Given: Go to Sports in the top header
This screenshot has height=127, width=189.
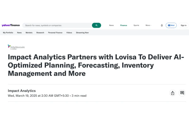Looking at the screenshot, I should (x=136, y=25).
